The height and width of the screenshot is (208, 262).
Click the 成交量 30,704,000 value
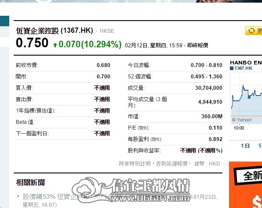pos(209,88)
